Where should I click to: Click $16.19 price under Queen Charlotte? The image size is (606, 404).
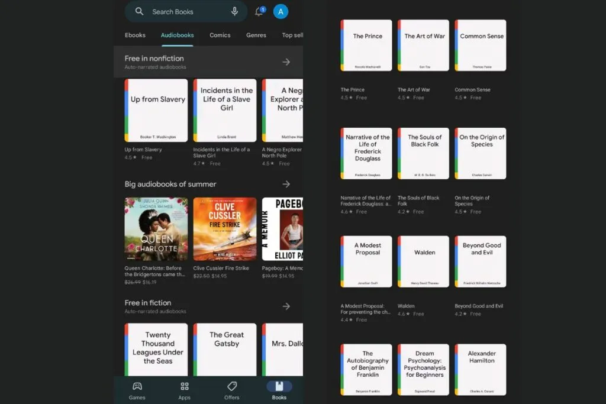coord(150,282)
